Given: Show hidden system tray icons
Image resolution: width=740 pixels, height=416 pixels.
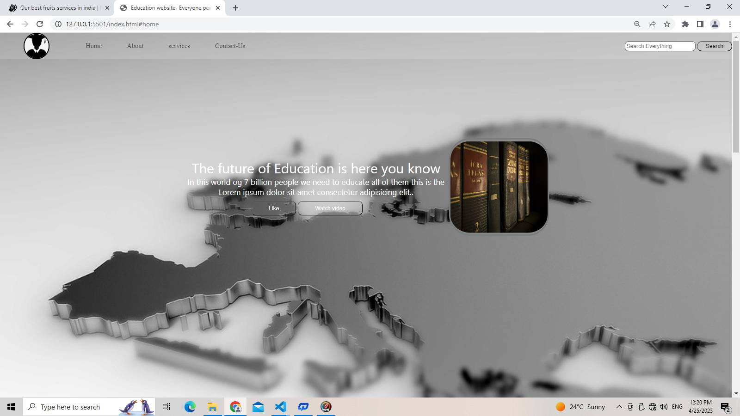Looking at the screenshot, I should [619, 407].
